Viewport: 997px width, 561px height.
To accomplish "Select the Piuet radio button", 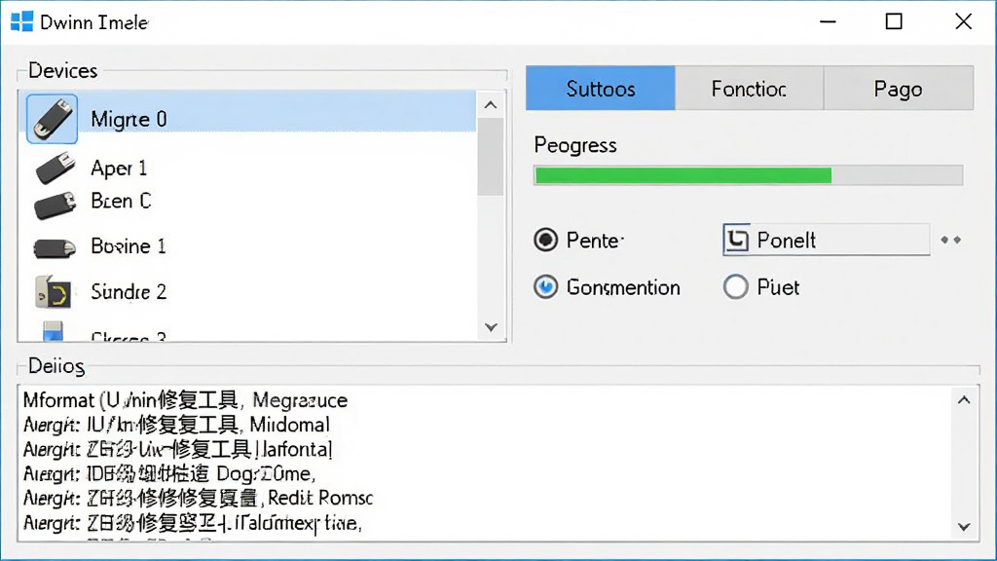I will 735,287.
